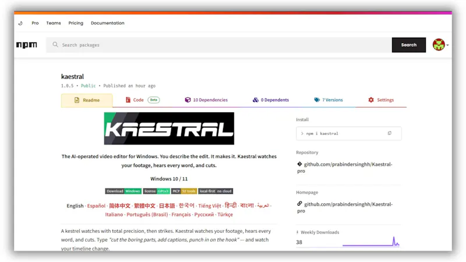The image size is (466, 262).
Task: Click the Settings gear icon
Action: [x=371, y=100]
